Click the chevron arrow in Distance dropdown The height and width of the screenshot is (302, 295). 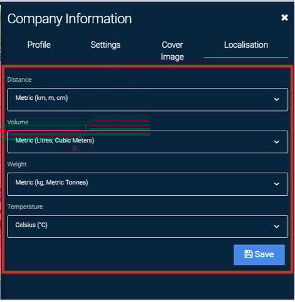click(277, 99)
